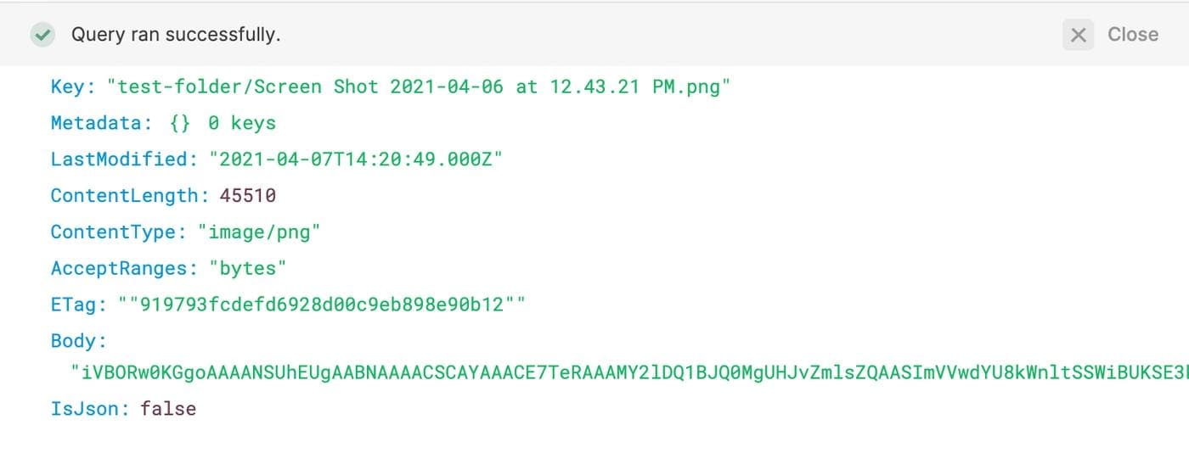
Task: Select the Metadata property label
Action: (x=97, y=123)
